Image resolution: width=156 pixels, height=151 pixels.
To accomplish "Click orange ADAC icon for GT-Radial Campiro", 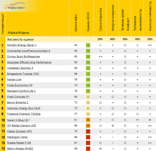I will (x=88, y=125).
